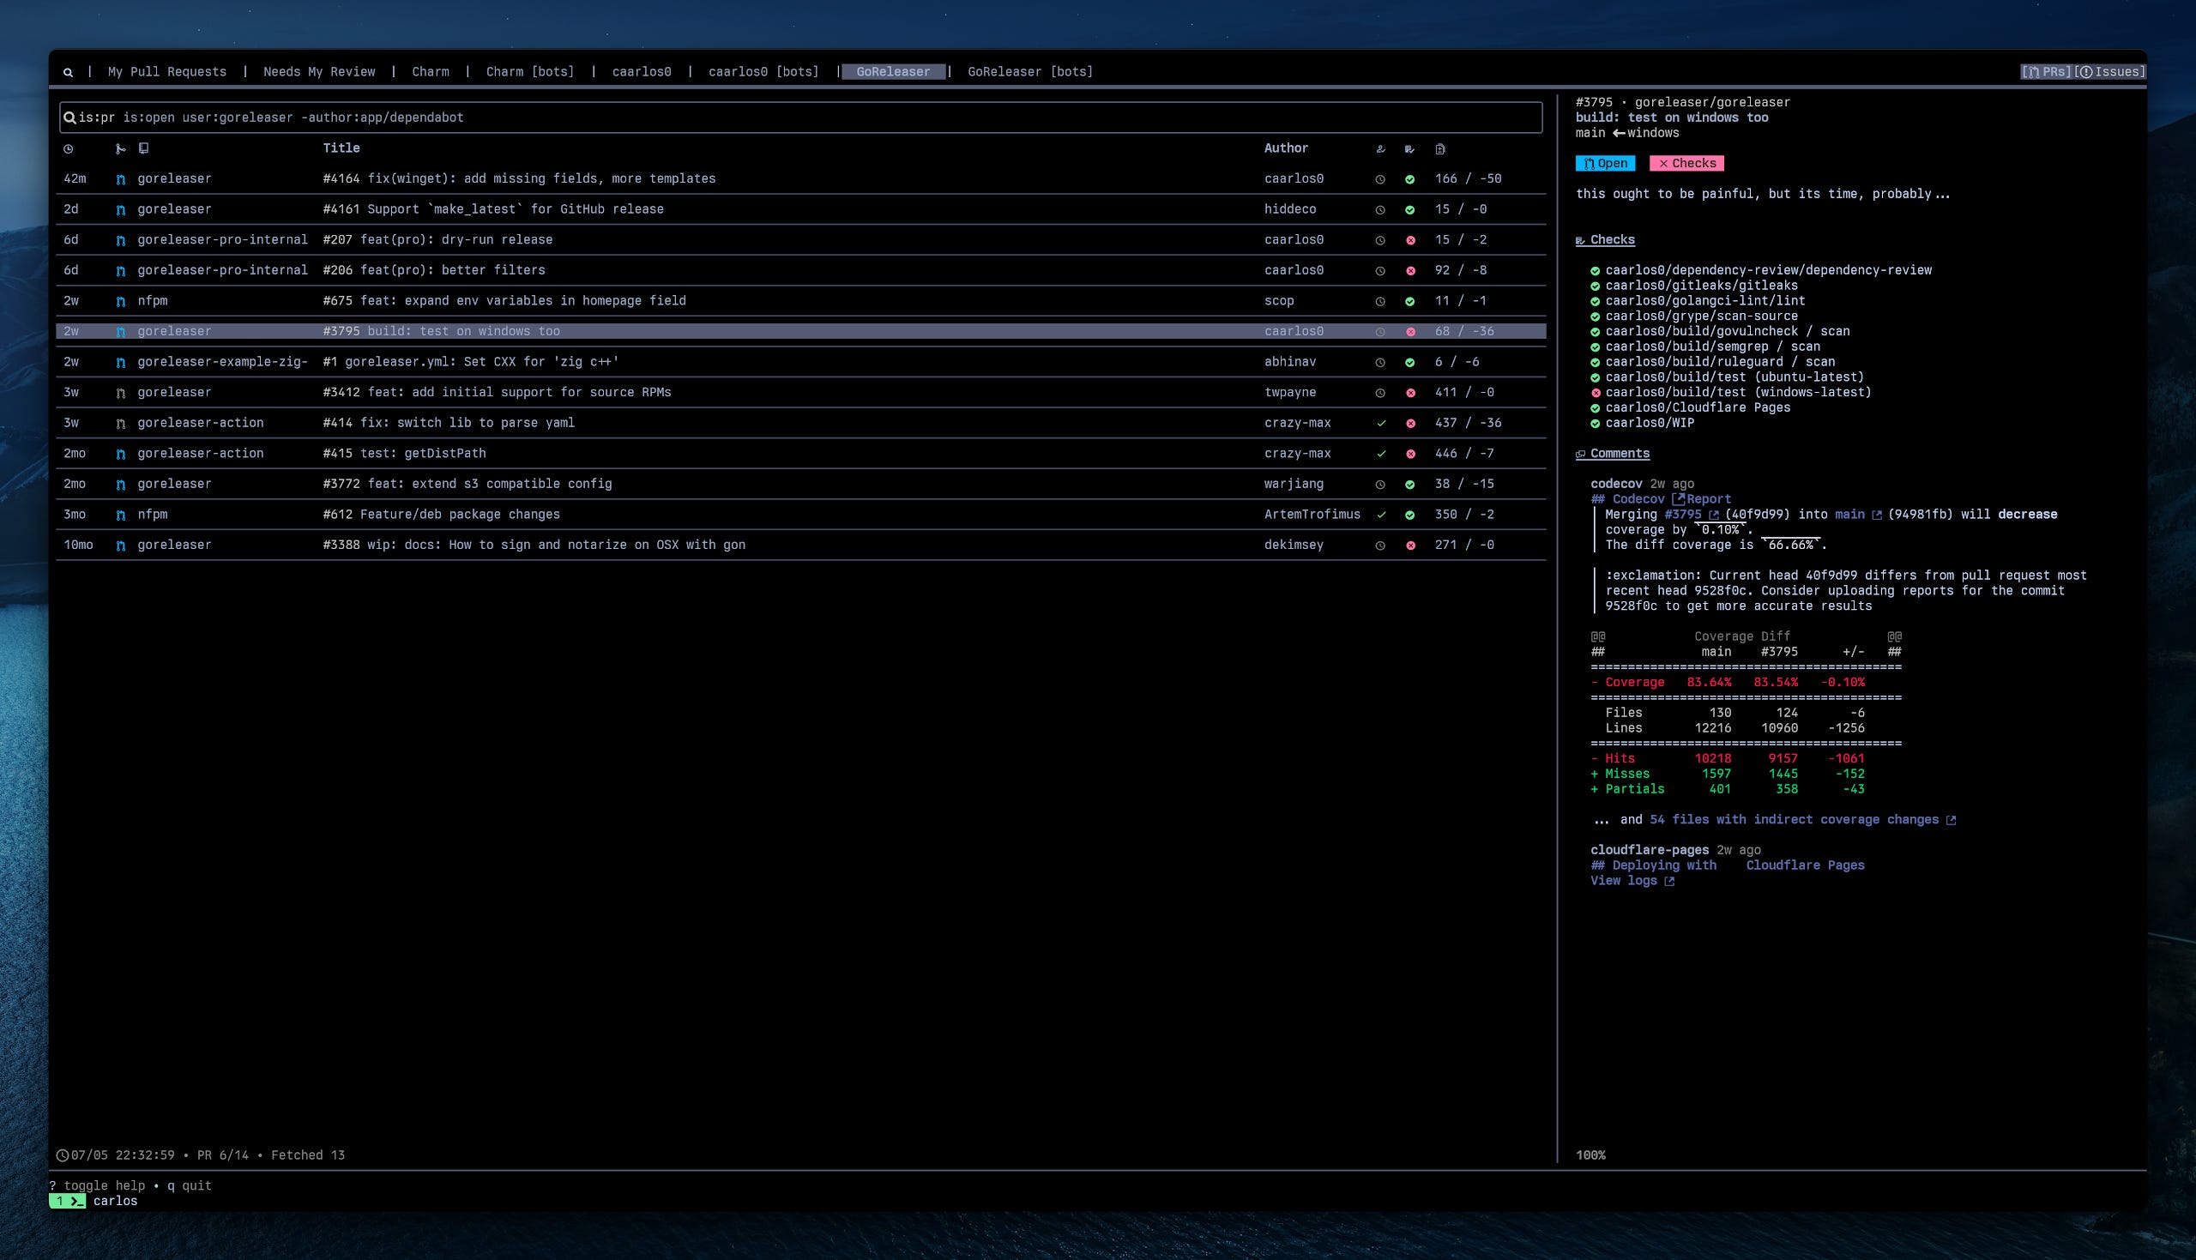Select PR #612 Feature/deb package changes

(x=800, y=514)
